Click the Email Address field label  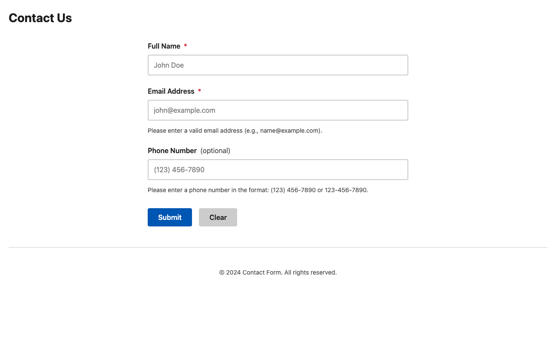point(171,91)
